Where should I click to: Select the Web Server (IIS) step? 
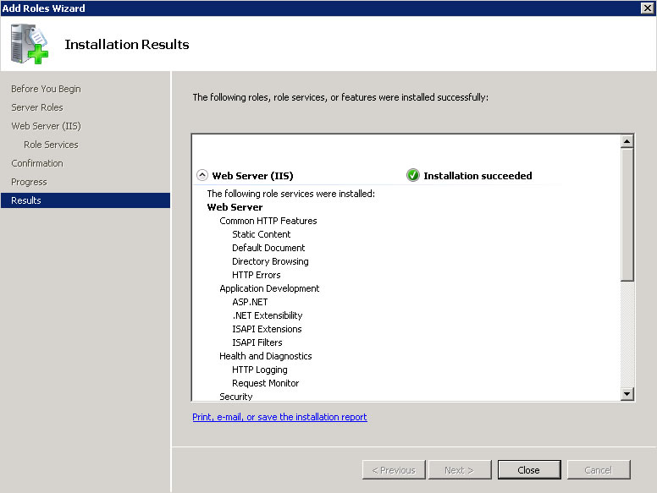coord(46,126)
